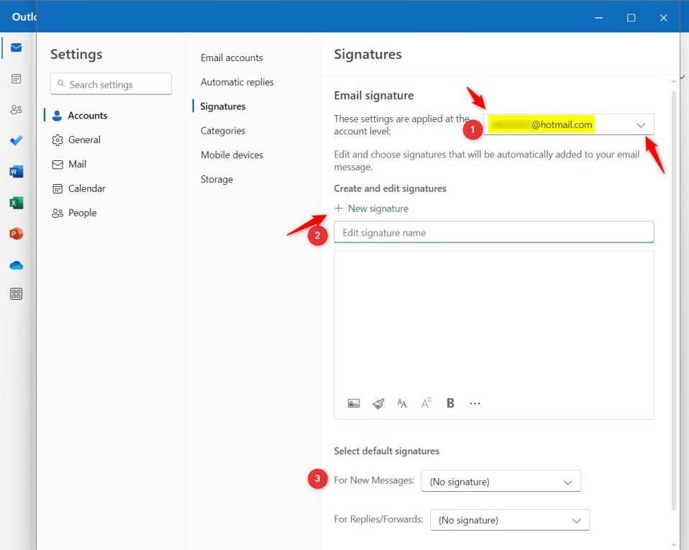689x550 pixels.
Task: Launch Word from the Outlook sidebar
Action: coord(16,171)
